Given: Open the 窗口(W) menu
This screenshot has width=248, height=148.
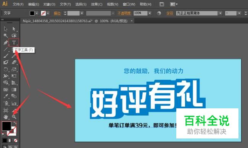Looking at the screenshot, I should coord(129,4).
